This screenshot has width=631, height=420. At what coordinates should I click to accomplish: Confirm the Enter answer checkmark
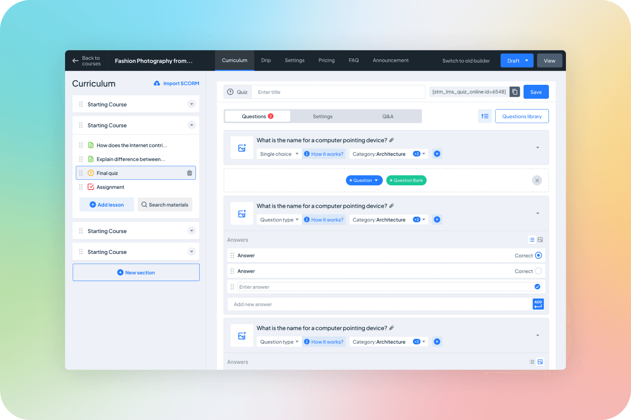537,287
